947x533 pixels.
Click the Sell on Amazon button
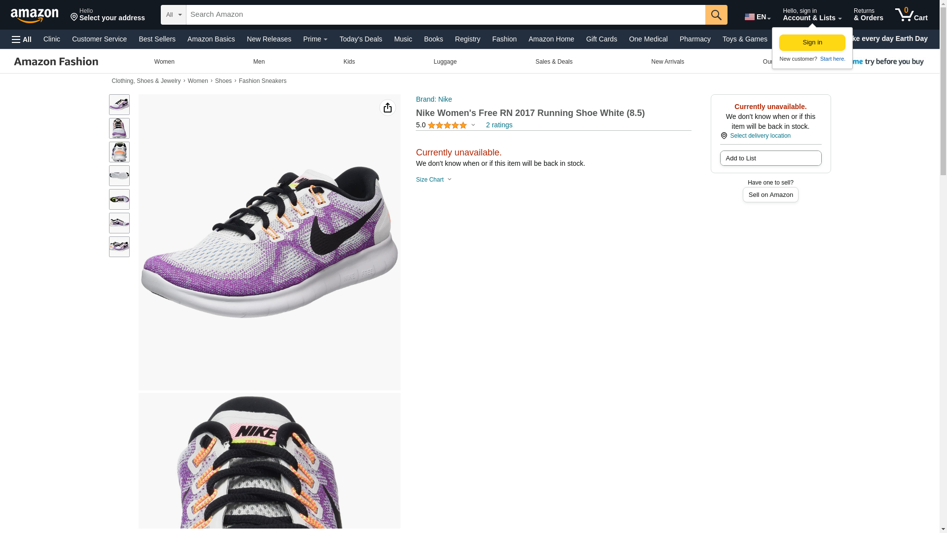tap(770, 195)
